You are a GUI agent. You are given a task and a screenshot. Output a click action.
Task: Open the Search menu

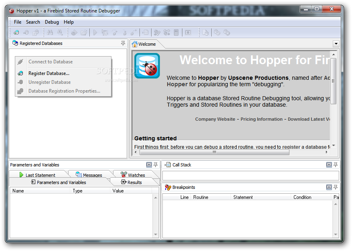click(x=33, y=22)
